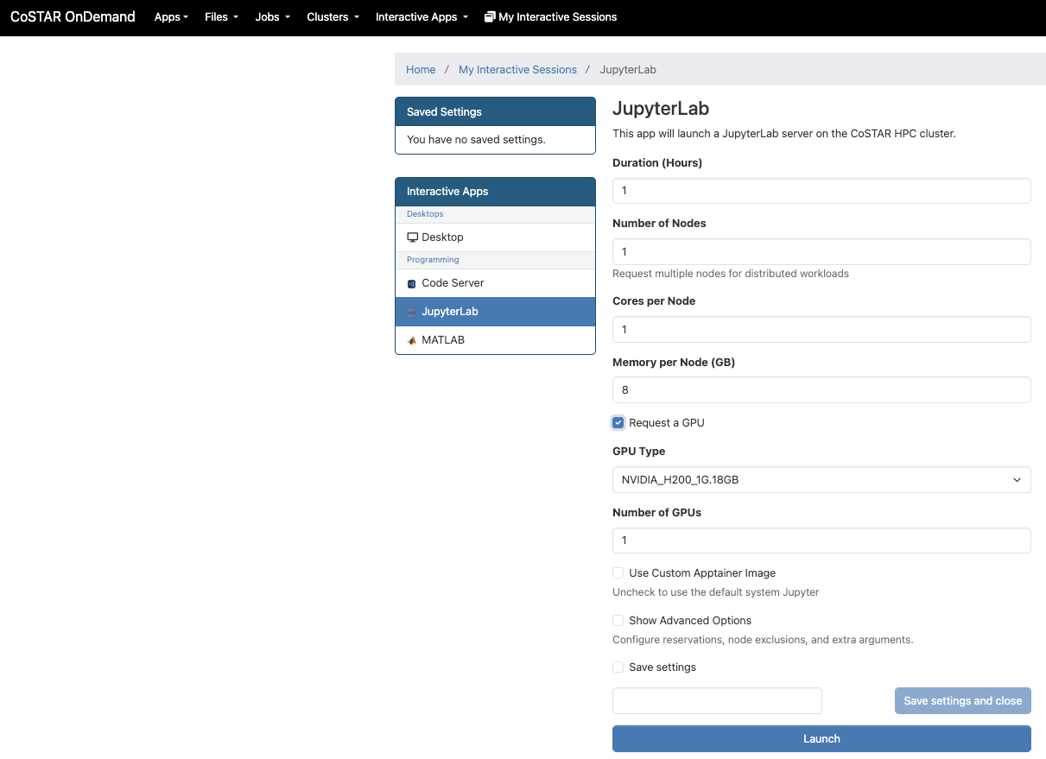Screen dimensions: 1046x759
Task: Click 'Uncheck to use the default system Jupyter' hint
Action: (x=715, y=592)
